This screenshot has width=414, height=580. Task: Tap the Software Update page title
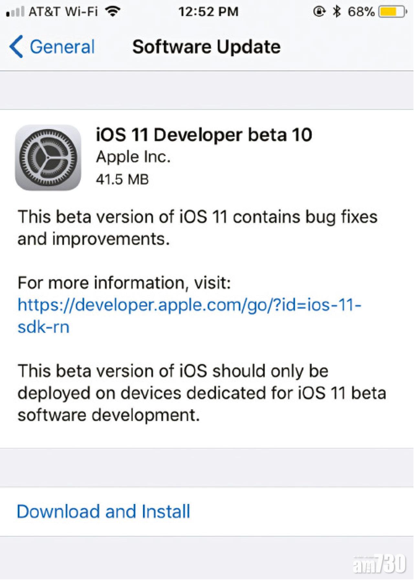[206, 47]
